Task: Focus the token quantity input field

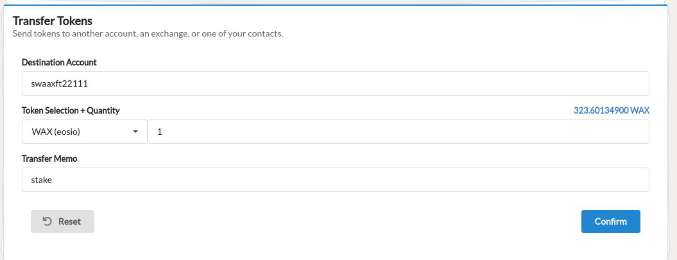Action: 398,132
